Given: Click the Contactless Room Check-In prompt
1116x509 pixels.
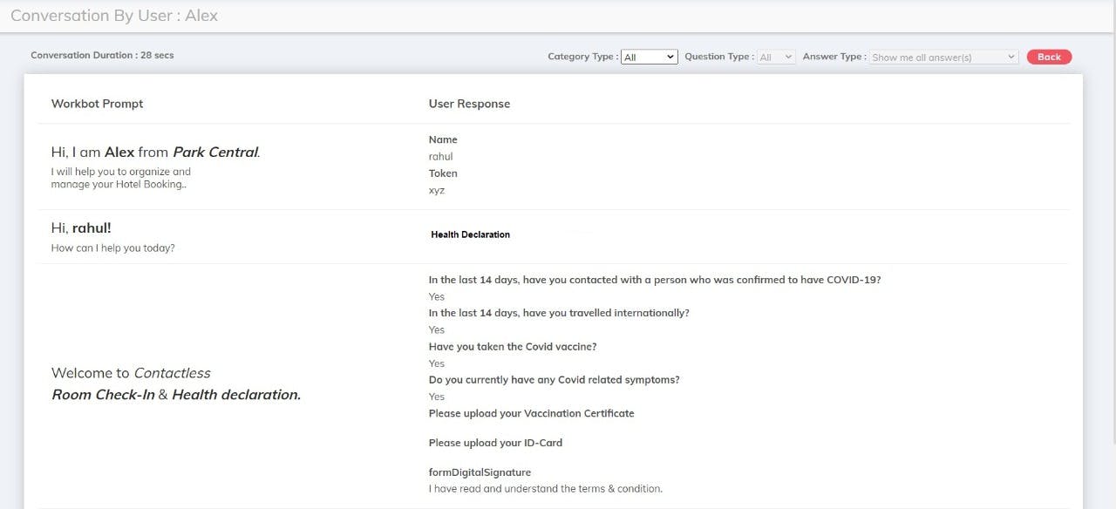Looking at the screenshot, I should tap(175, 383).
